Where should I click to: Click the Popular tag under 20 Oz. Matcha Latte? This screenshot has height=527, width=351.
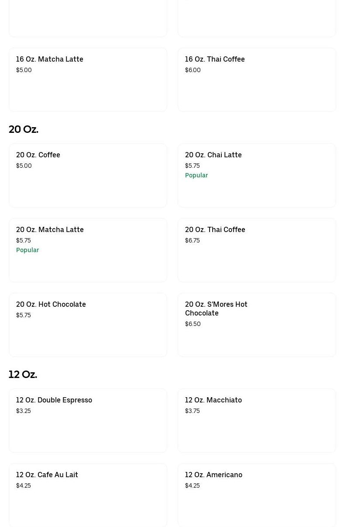click(x=28, y=250)
